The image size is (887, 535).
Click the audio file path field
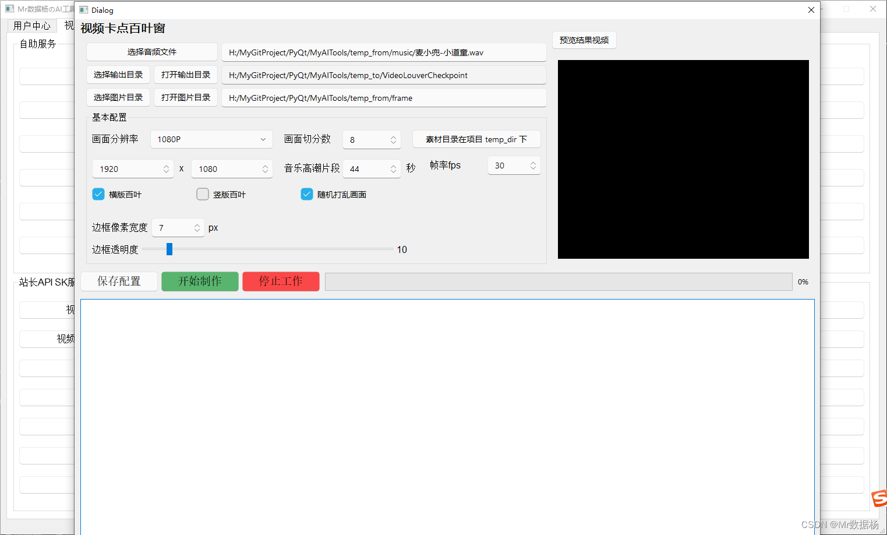(x=384, y=52)
